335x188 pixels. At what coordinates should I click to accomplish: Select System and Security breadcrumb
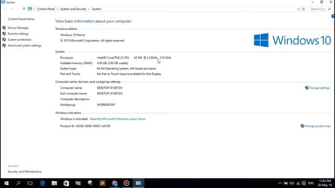pos(73,9)
